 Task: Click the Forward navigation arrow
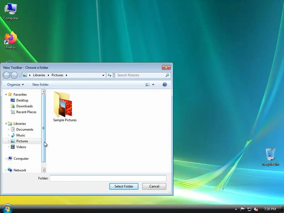(14, 75)
